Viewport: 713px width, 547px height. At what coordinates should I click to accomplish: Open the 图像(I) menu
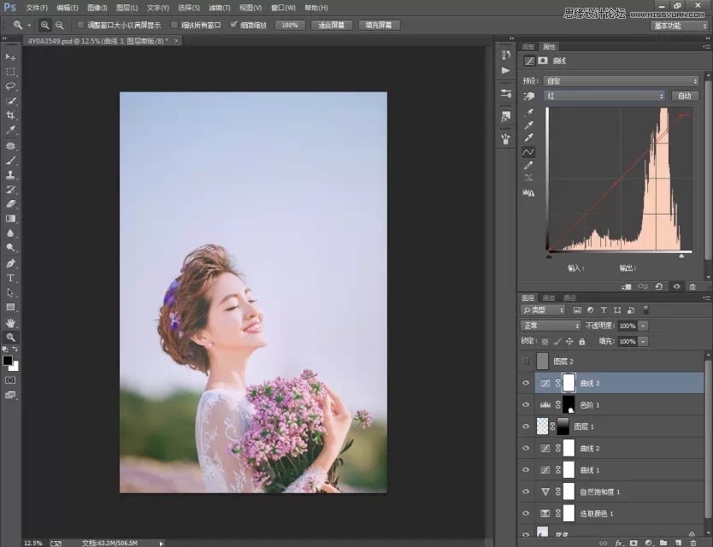pyautogui.click(x=97, y=8)
